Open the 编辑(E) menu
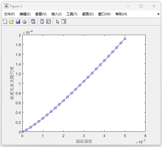 pyautogui.click(x=25, y=14)
